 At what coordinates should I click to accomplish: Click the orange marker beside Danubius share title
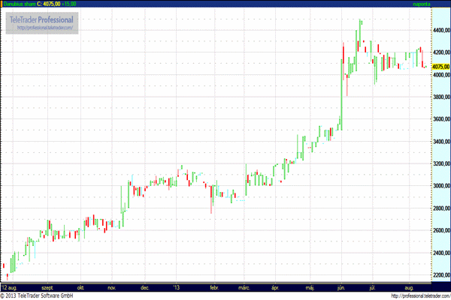point(2,4)
